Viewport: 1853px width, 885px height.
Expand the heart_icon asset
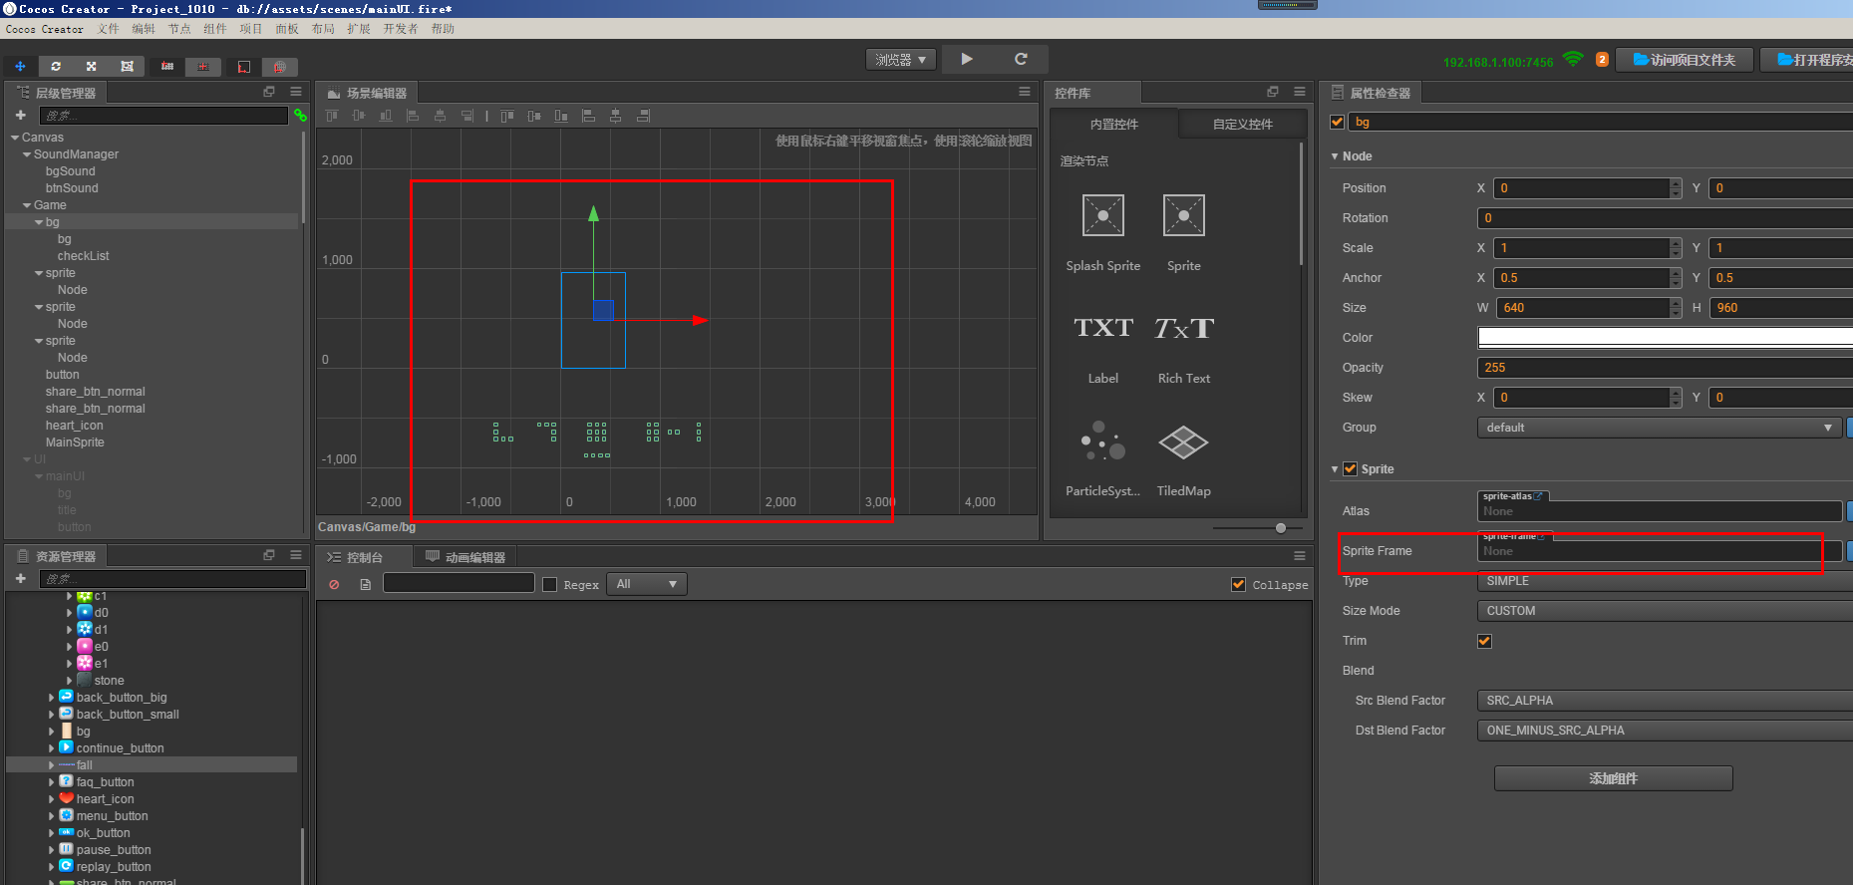click(52, 799)
